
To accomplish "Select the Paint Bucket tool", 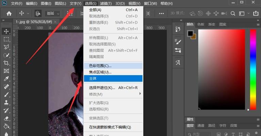I will (6, 126).
